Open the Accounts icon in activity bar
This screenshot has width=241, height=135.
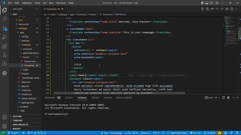[x=5, y=117]
